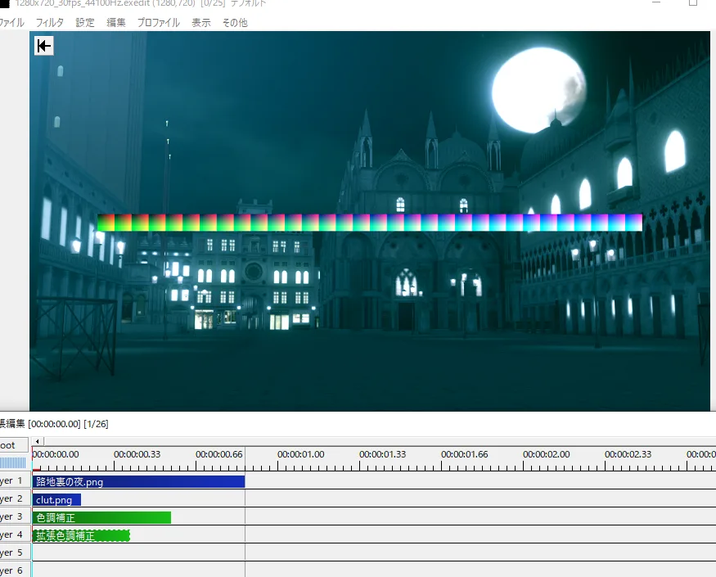Click the jump-to-start arrow icon in preview
This screenshot has height=577, width=716.
pyautogui.click(x=44, y=46)
